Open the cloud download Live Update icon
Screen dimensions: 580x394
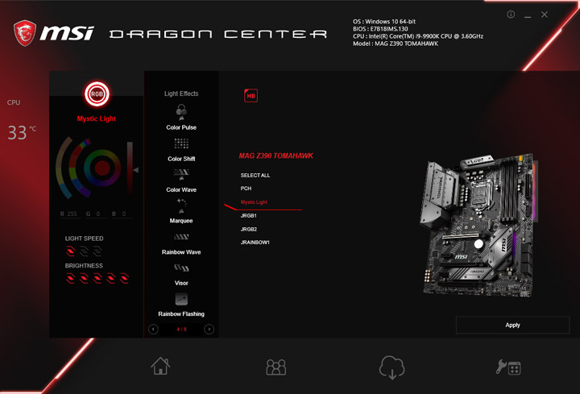click(391, 367)
